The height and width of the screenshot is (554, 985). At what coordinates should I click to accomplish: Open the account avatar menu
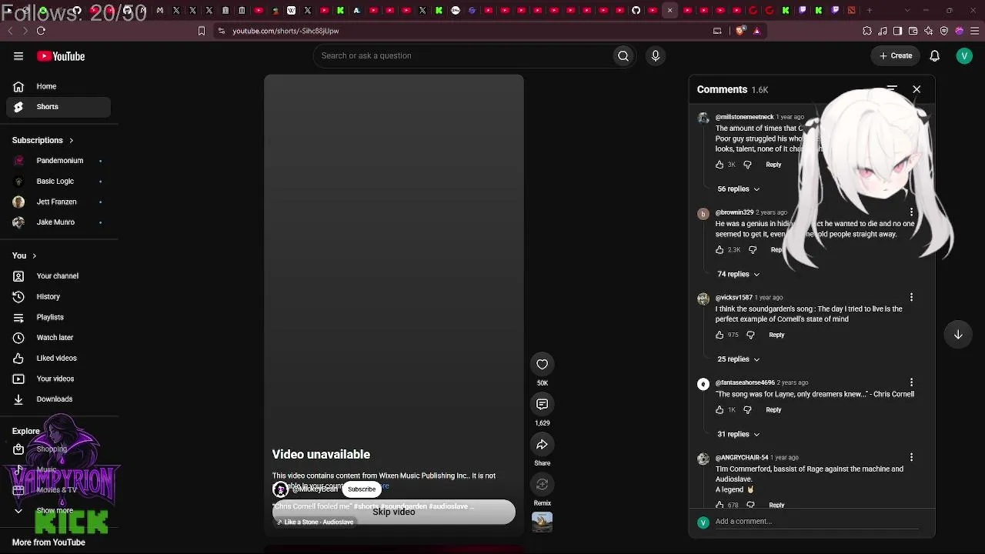964,55
